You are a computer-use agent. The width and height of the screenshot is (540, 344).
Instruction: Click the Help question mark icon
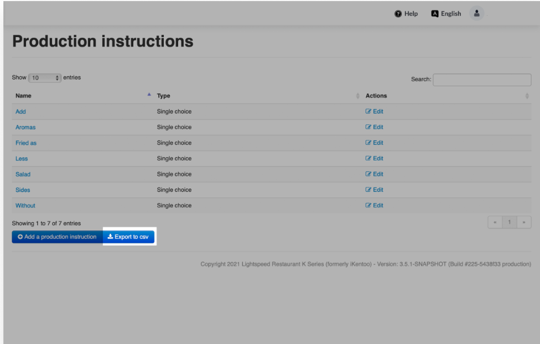point(397,14)
